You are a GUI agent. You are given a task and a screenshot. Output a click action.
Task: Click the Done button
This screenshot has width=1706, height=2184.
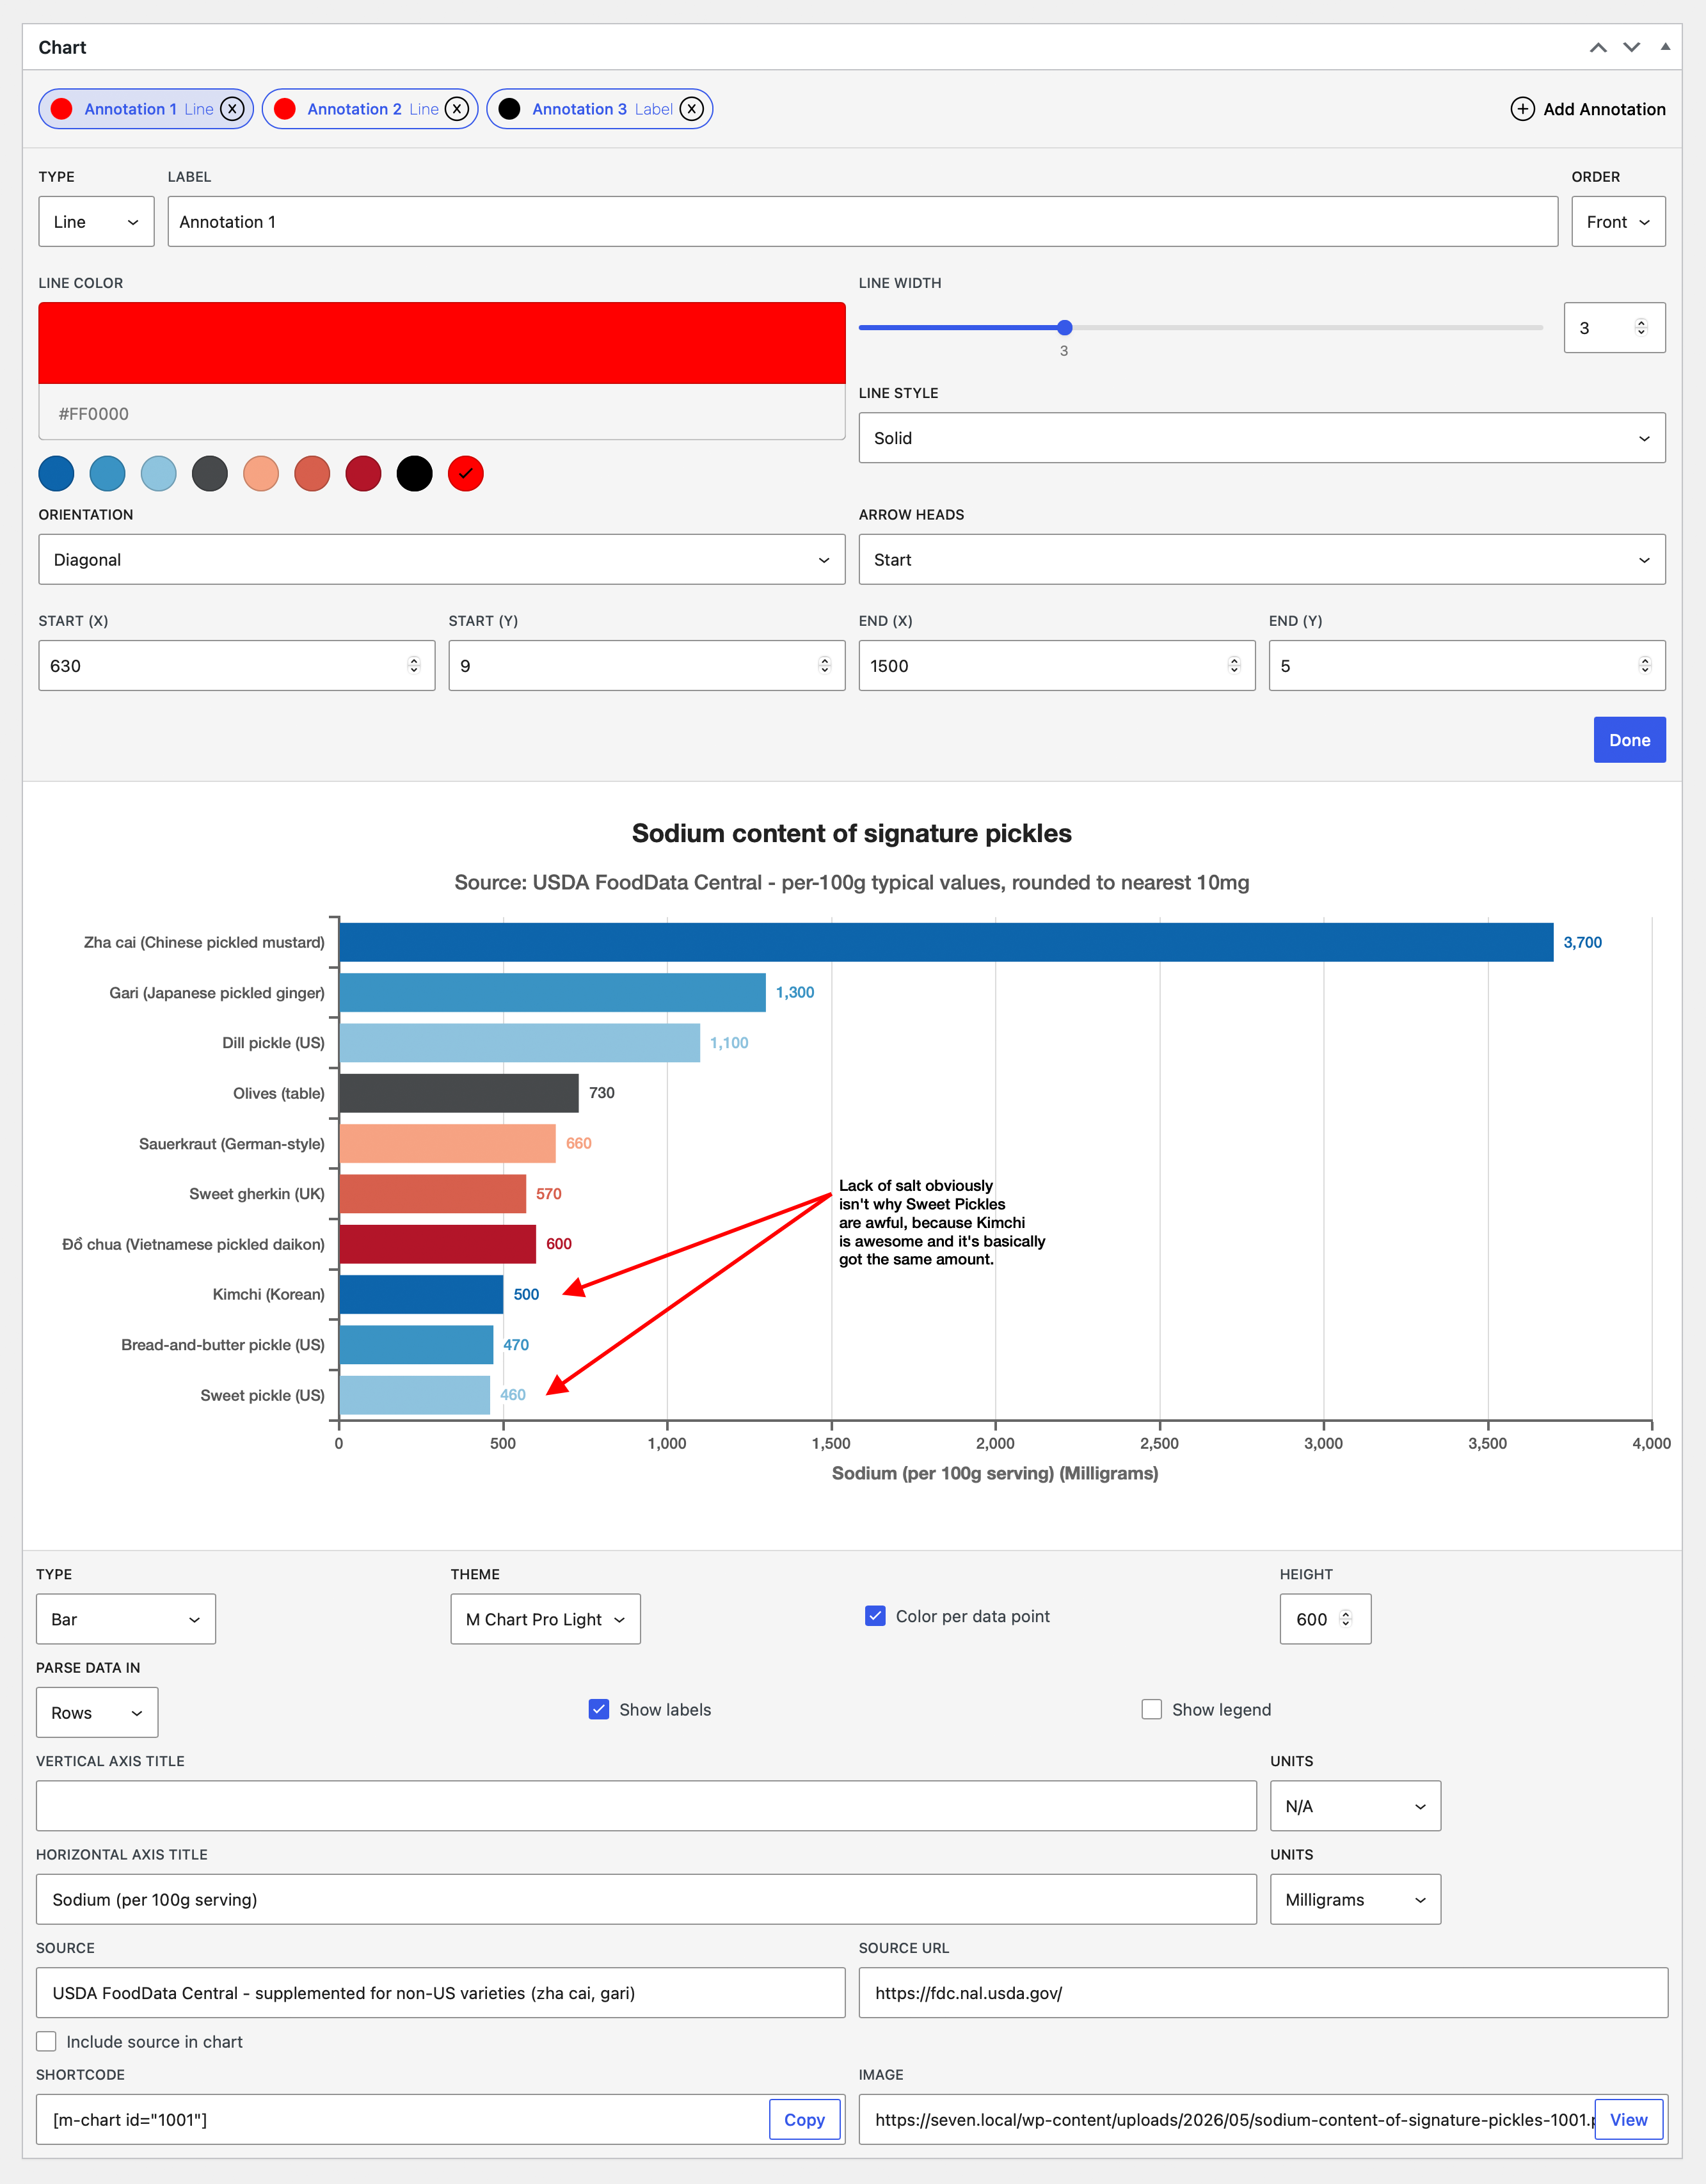tap(1629, 740)
